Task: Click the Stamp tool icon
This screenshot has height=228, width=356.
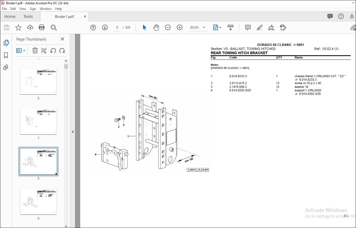Action: pos(283,27)
